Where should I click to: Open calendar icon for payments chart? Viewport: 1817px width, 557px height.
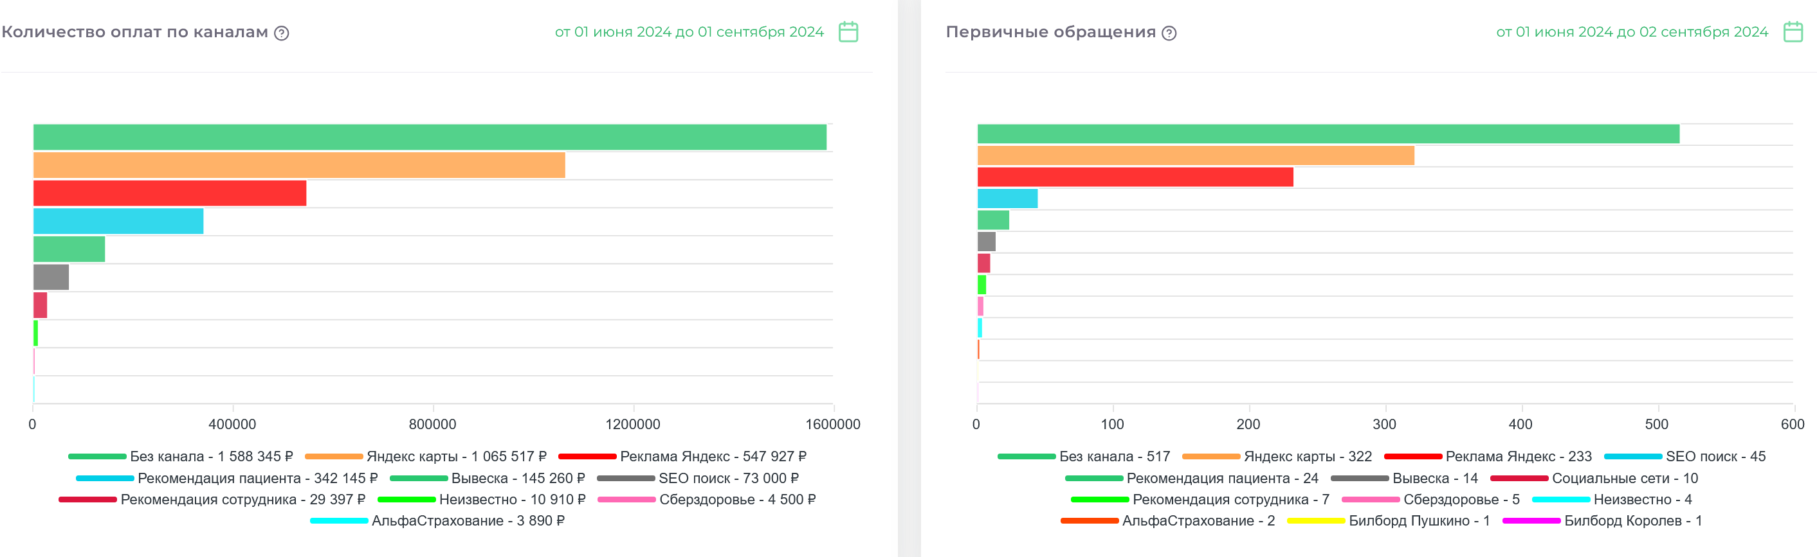pos(848,31)
